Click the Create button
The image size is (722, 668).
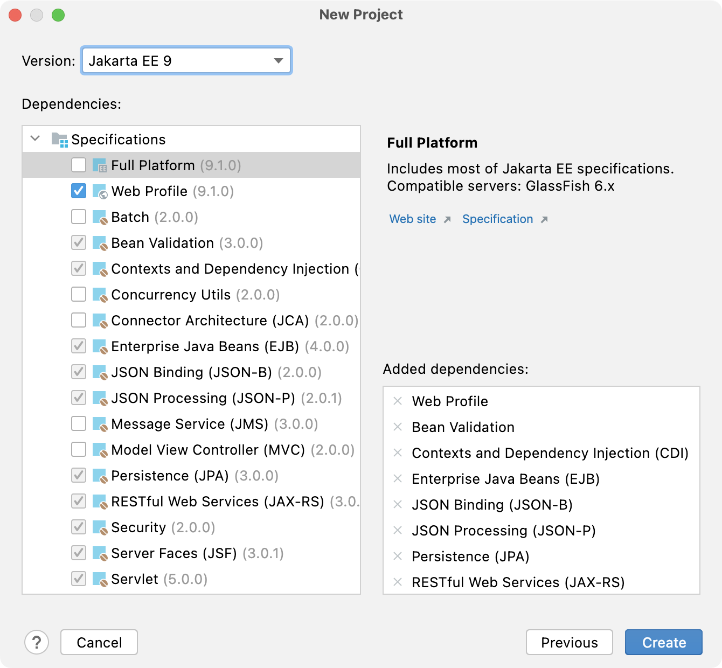(x=663, y=642)
